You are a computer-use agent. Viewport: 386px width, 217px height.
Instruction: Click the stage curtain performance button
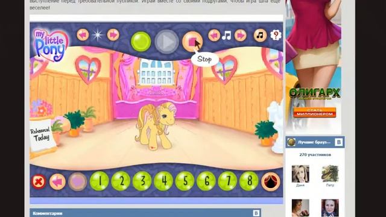[x=271, y=182]
